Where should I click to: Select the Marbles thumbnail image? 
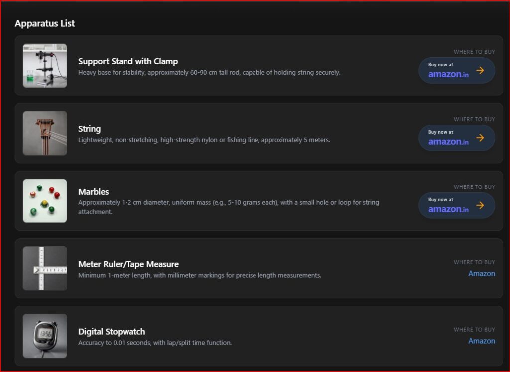45,201
